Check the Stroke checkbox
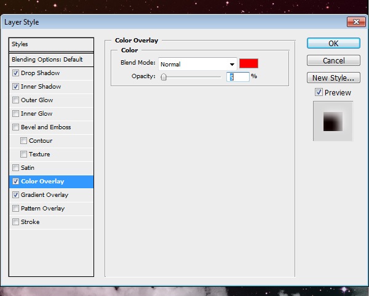The height and width of the screenshot is (296, 369). tap(15, 222)
